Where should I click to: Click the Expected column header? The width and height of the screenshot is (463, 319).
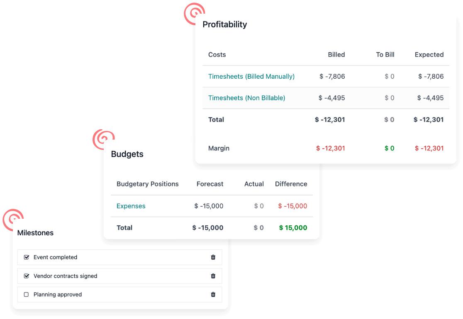pos(429,55)
